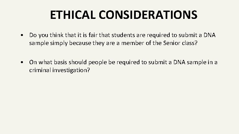Image resolution: width=239 pixels, height=134 pixels.
Task: Click the words 'Senior class?' in first bullet
Action: pyautogui.click(x=180, y=43)
